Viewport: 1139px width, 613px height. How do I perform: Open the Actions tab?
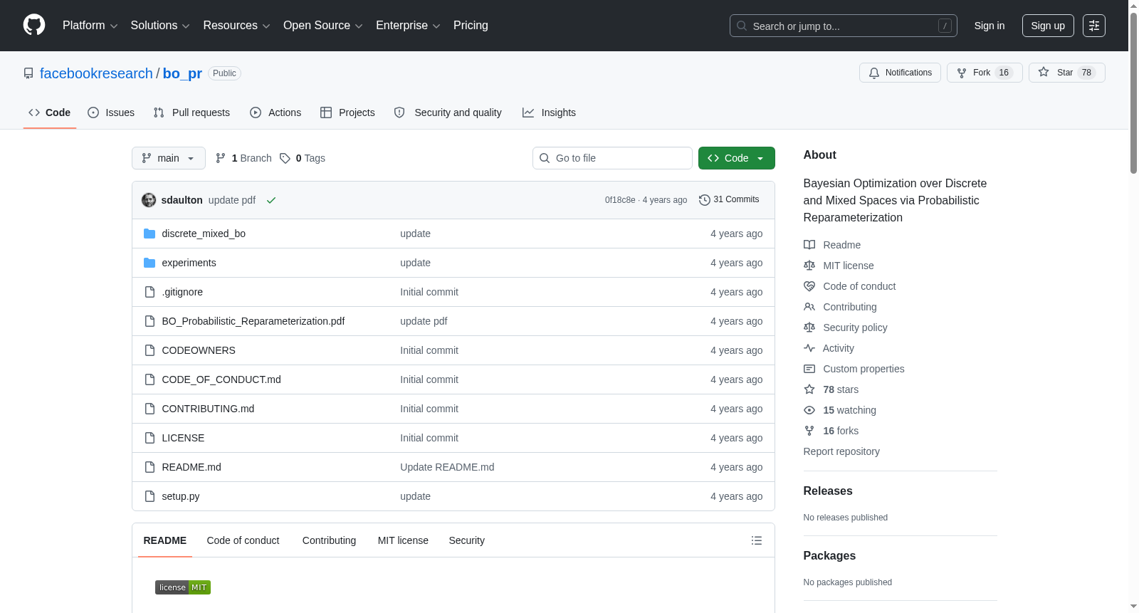275,112
